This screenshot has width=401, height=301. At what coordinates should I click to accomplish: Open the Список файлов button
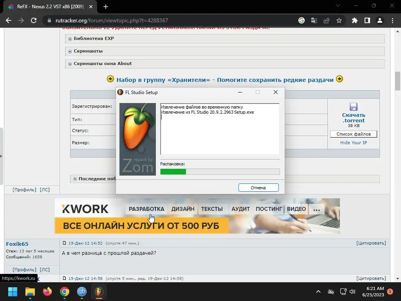[354, 134]
